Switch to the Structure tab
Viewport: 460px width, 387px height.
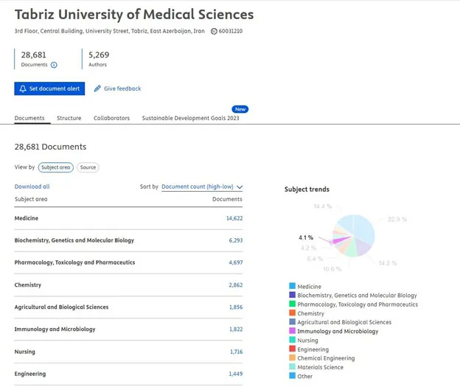(x=69, y=118)
